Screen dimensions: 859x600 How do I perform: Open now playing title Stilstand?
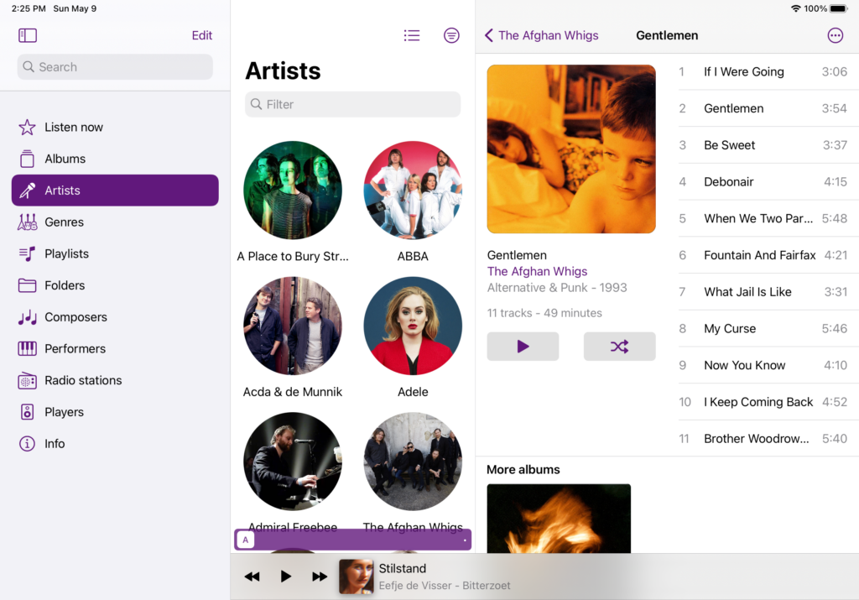(x=403, y=569)
